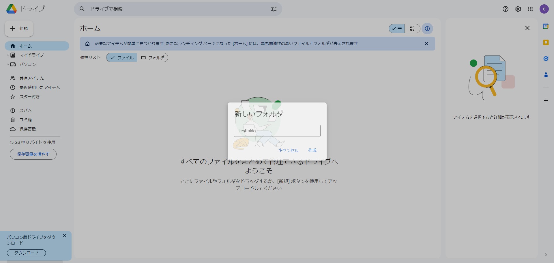Open Contacts in the side panel
Viewport: 554px width, 263px height.
pos(546,75)
